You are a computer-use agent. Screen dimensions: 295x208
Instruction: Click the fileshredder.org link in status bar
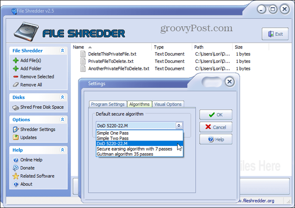[257, 201]
